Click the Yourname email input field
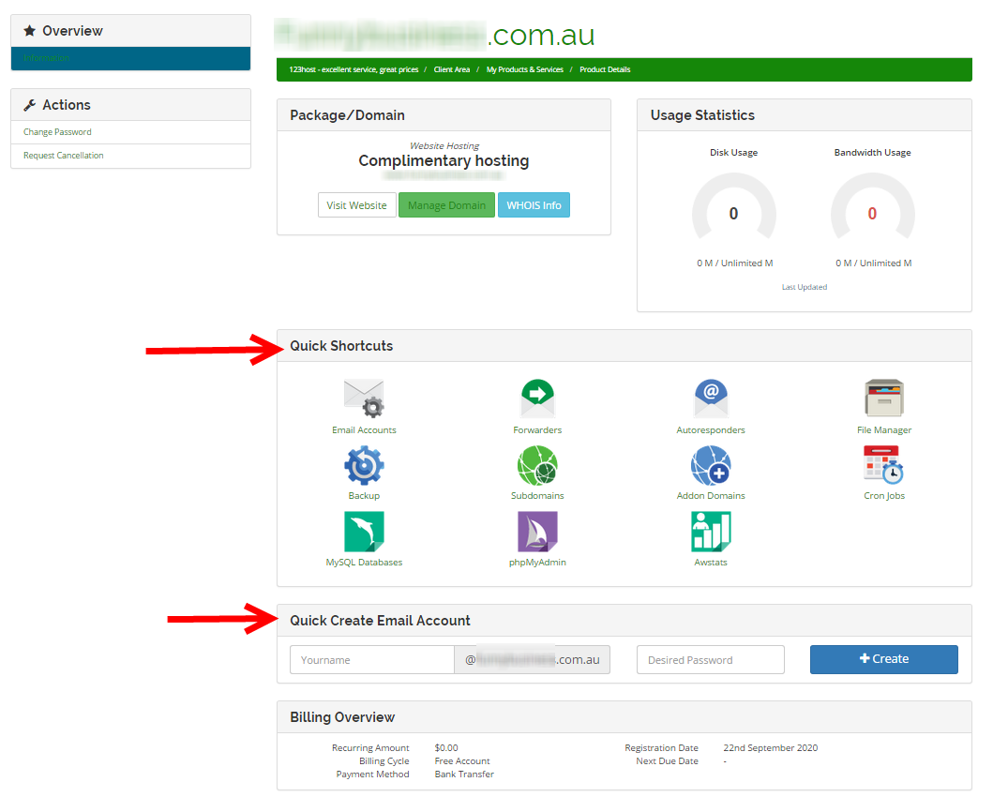 pos(372,660)
